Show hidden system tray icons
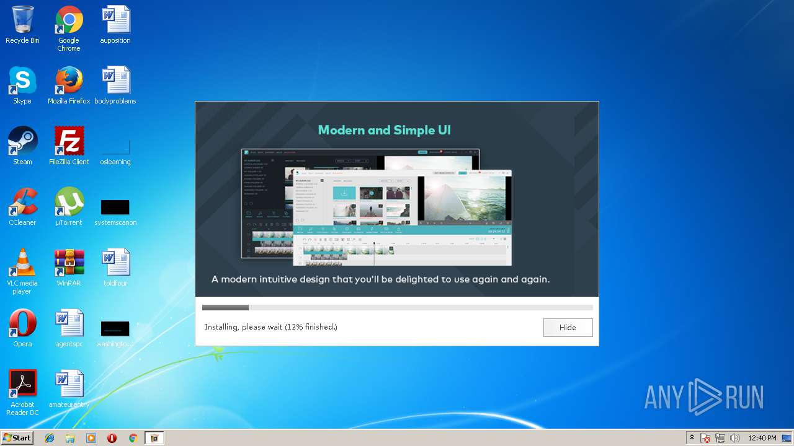This screenshot has height=446, width=794. click(692, 438)
